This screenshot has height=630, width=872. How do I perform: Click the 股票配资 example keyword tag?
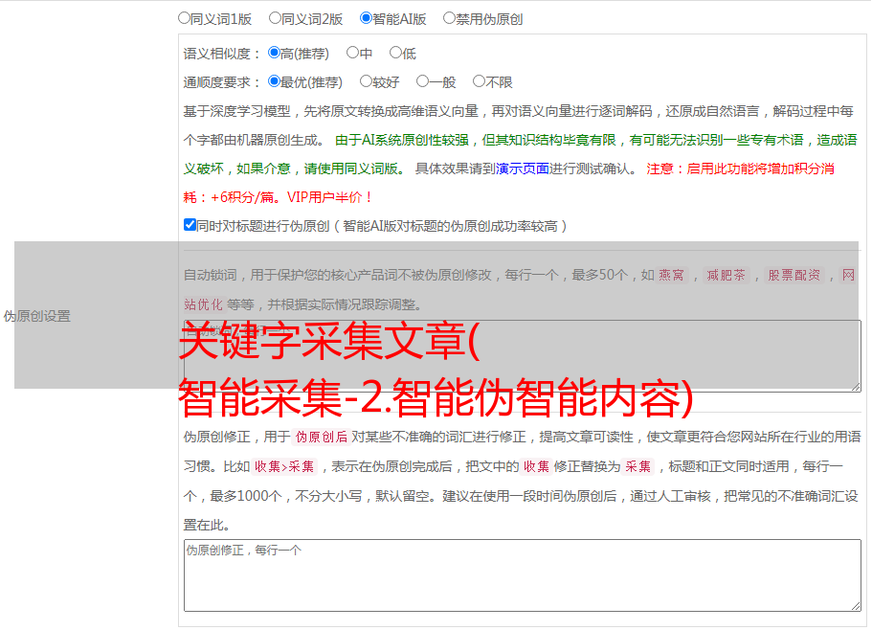pos(794,276)
